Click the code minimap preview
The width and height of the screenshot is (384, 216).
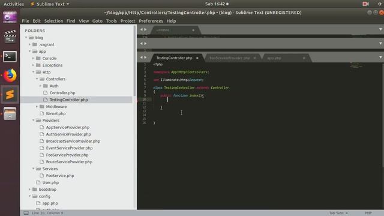tap(356, 65)
